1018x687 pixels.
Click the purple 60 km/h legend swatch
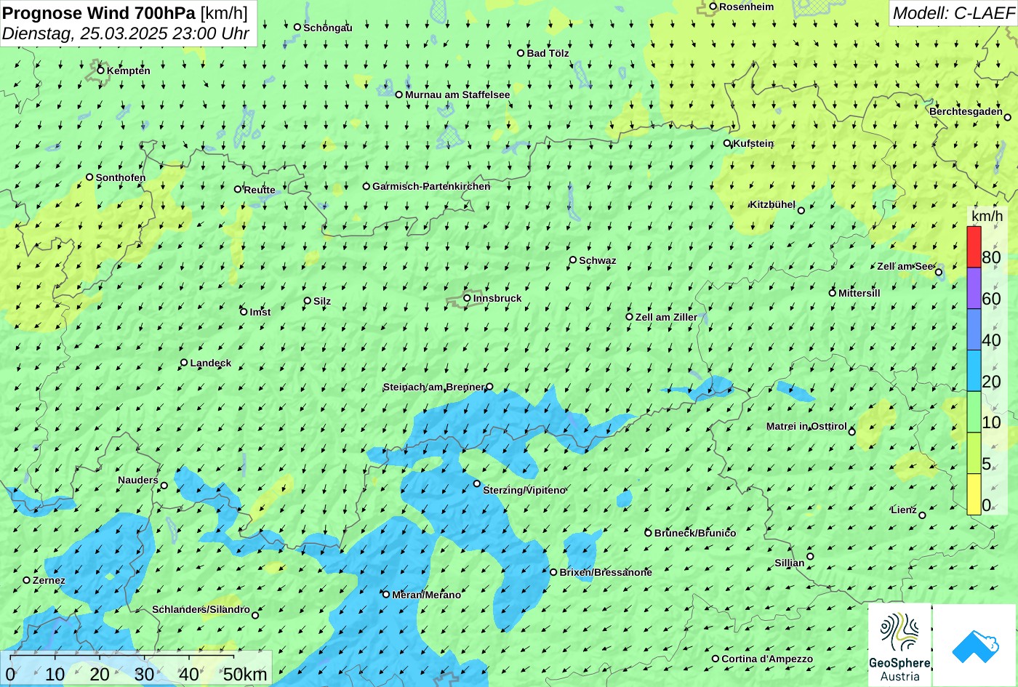974,289
